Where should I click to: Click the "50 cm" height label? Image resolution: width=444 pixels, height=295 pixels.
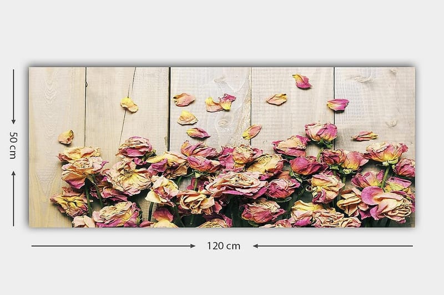click(13, 145)
